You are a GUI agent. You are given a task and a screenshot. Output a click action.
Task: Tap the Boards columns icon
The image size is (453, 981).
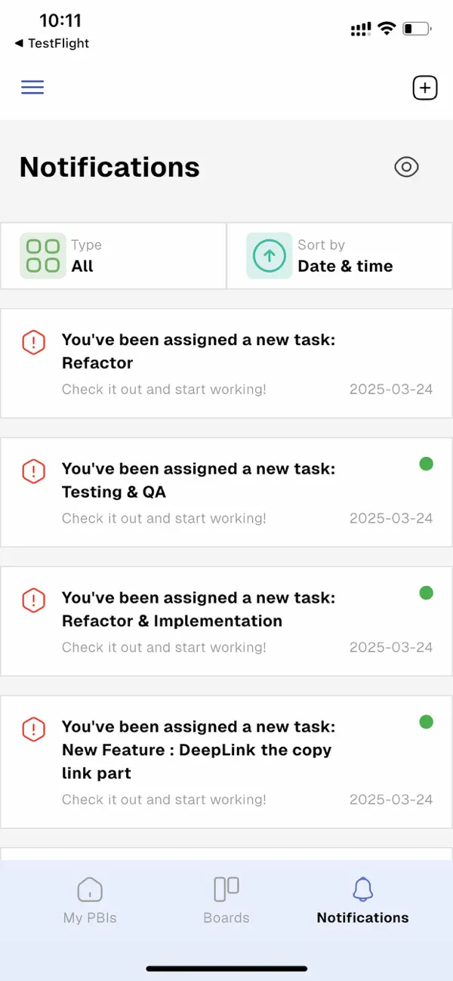pos(226,889)
